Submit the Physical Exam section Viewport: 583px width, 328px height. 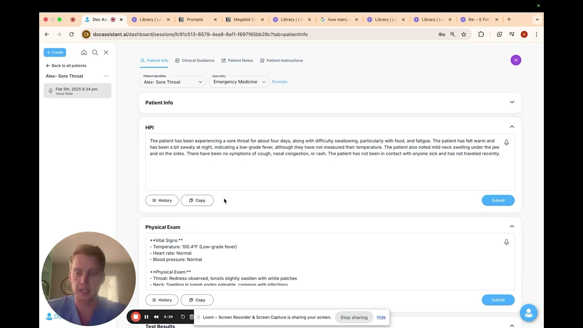pos(498,300)
